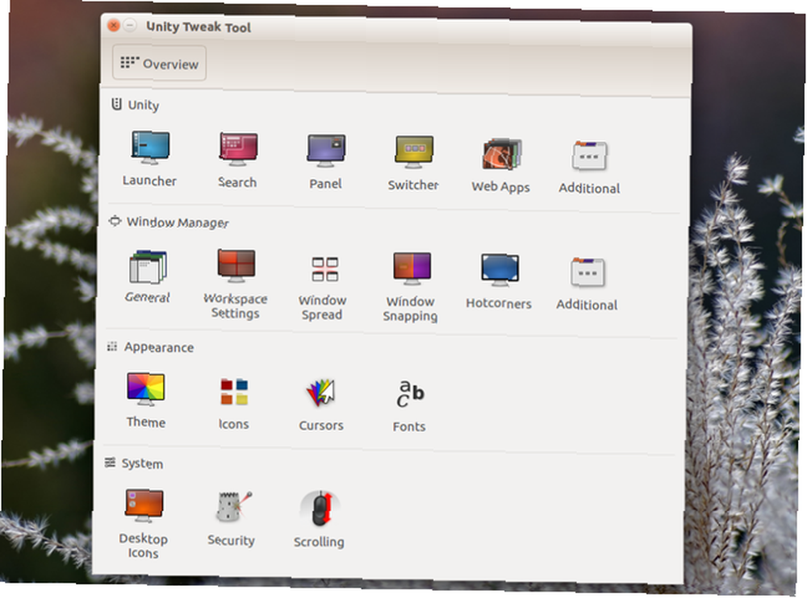This screenshot has width=807, height=598.
Task: Click the Overview button
Action: click(x=160, y=63)
